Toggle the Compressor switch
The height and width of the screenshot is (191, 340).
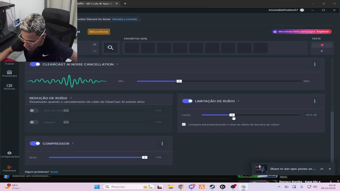click(x=35, y=144)
